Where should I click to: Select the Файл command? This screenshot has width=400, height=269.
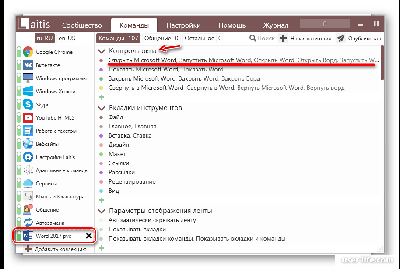(116, 117)
